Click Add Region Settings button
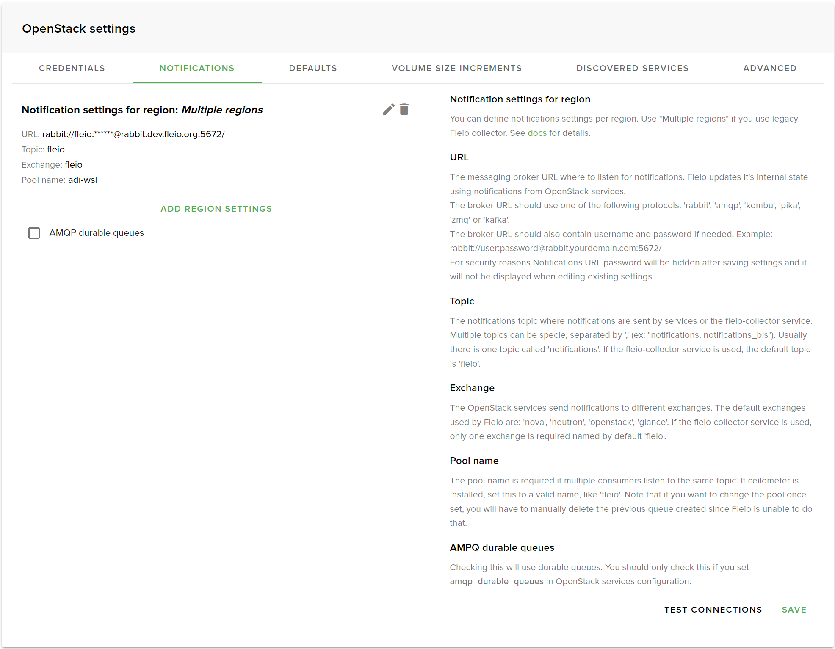 click(216, 209)
